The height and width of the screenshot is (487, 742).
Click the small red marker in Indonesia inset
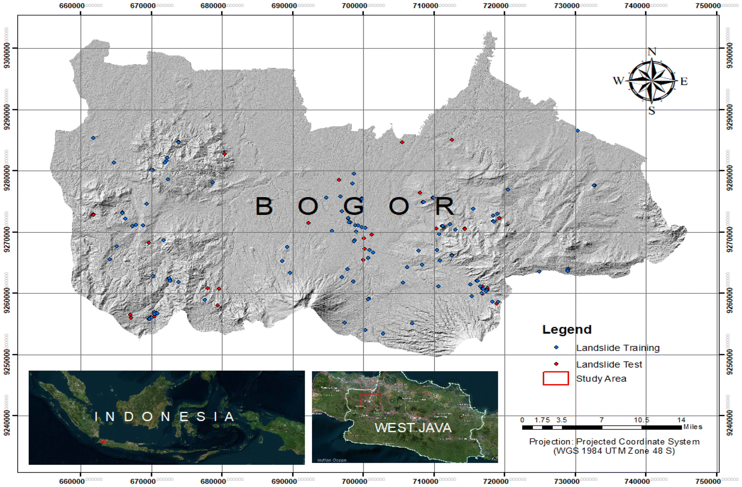coord(103,441)
